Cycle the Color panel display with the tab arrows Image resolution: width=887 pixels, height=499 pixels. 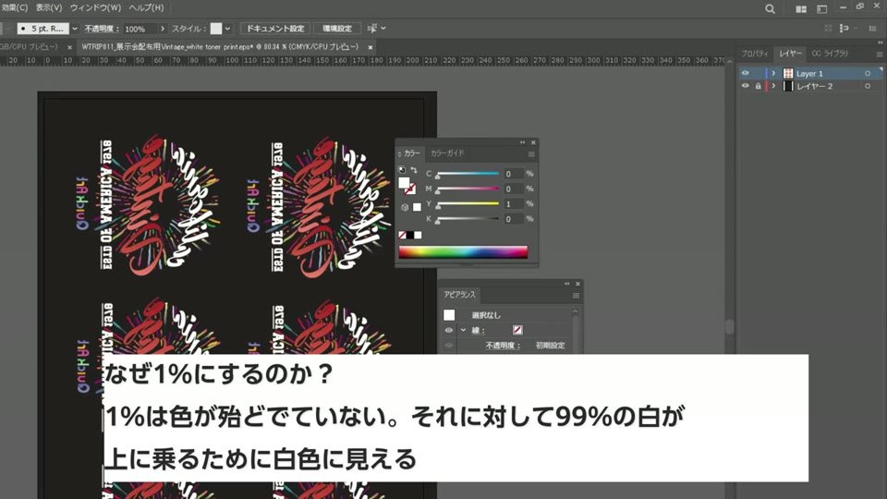point(399,154)
